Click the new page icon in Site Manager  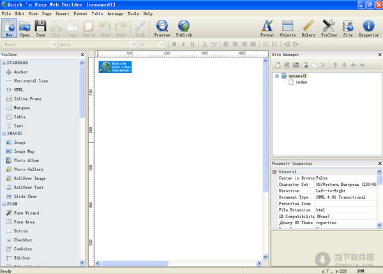pyautogui.click(x=278, y=65)
